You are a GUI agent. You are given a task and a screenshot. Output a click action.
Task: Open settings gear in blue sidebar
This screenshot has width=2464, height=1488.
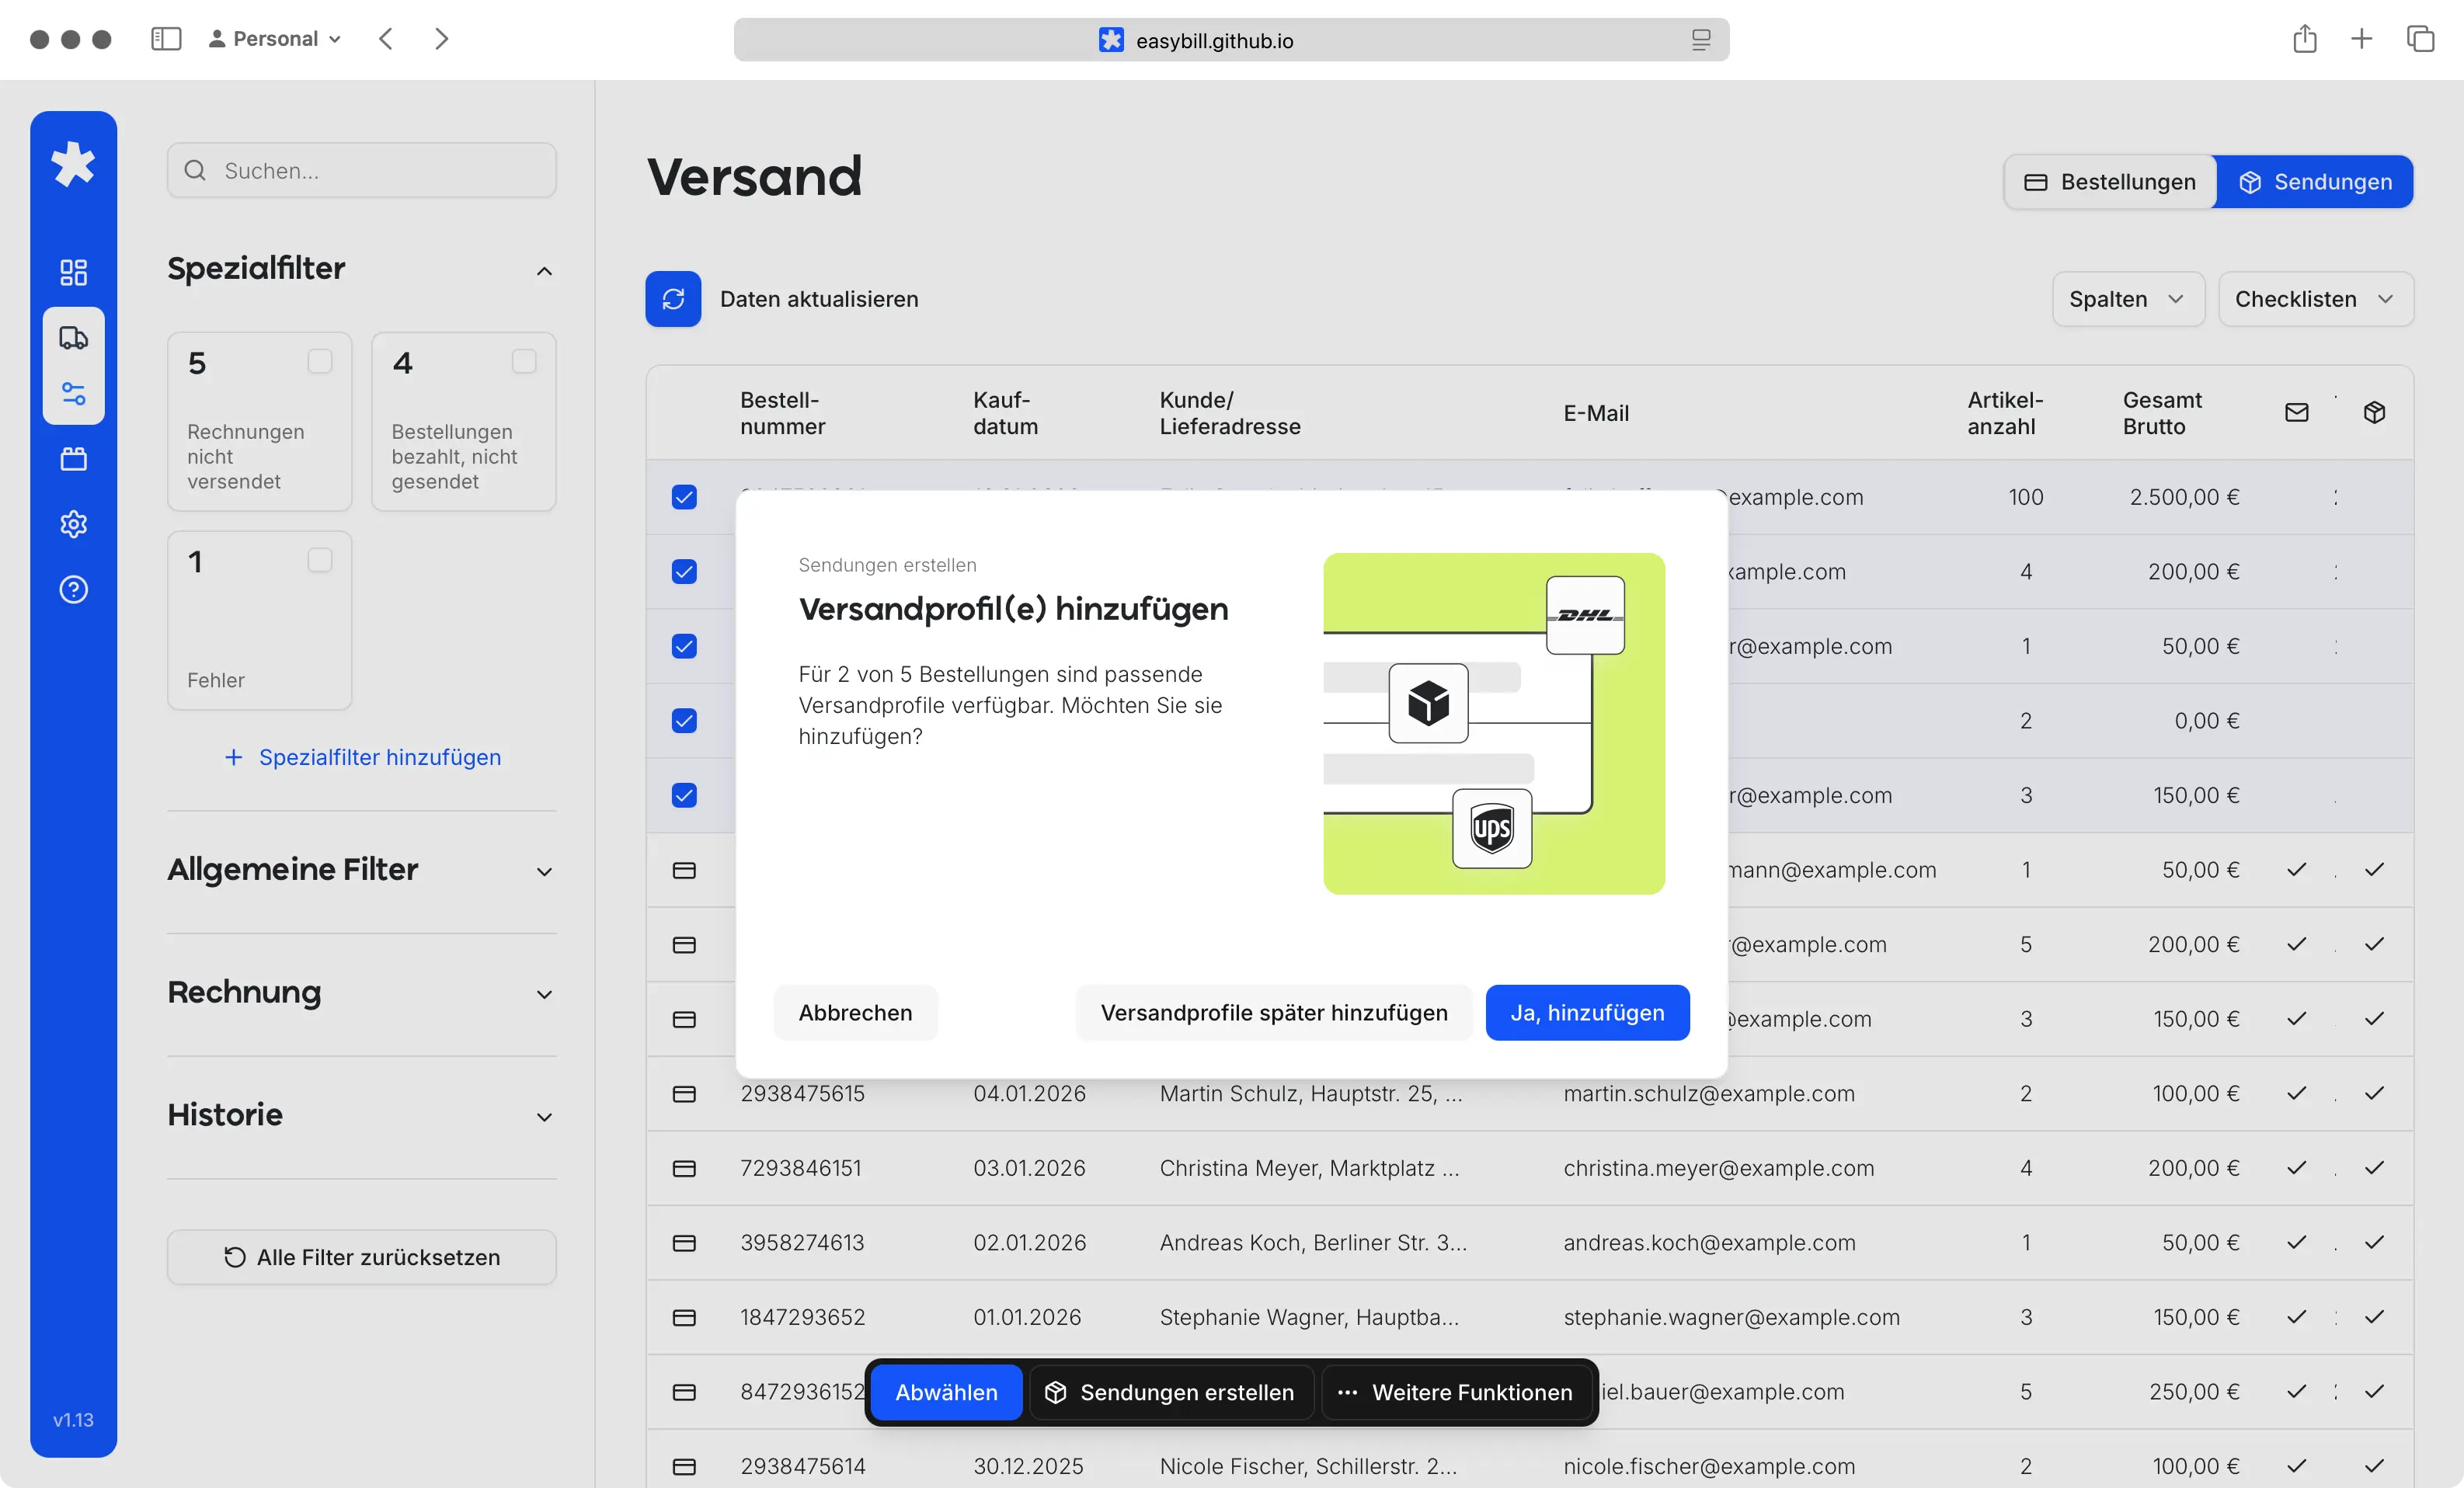pyautogui.click(x=73, y=524)
